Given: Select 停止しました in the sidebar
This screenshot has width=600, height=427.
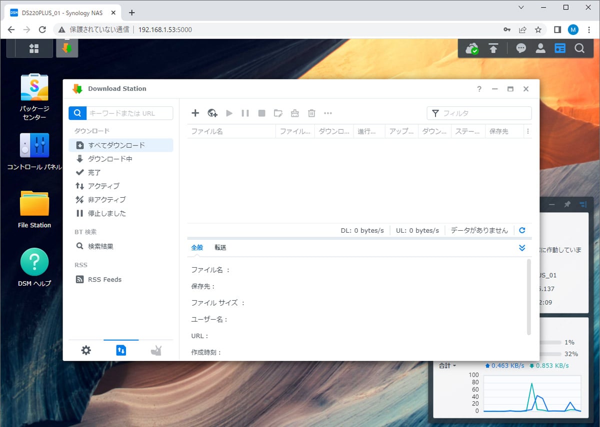Looking at the screenshot, I should coord(121,213).
